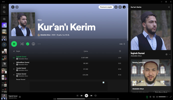The height and width of the screenshot is (100, 173).
Task: Open Abdullah Altun artist link under album title
Action: pyautogui.click(x=45, y=35)
